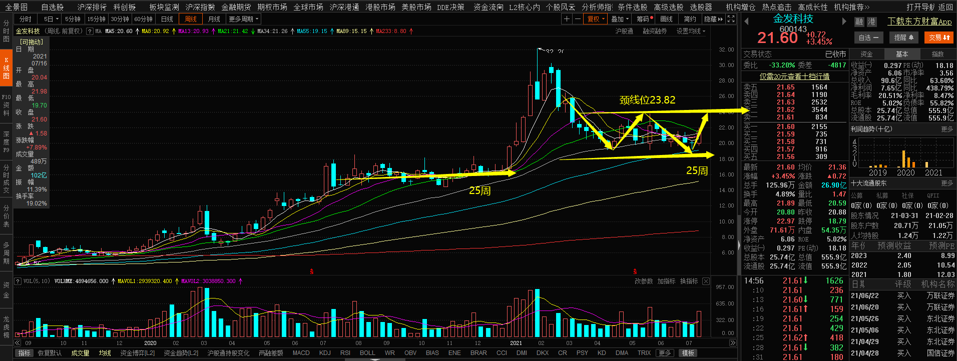Click the 港 Hong Kong connect badge
This screenshot has height=361, width=957.
pos(871,21)
